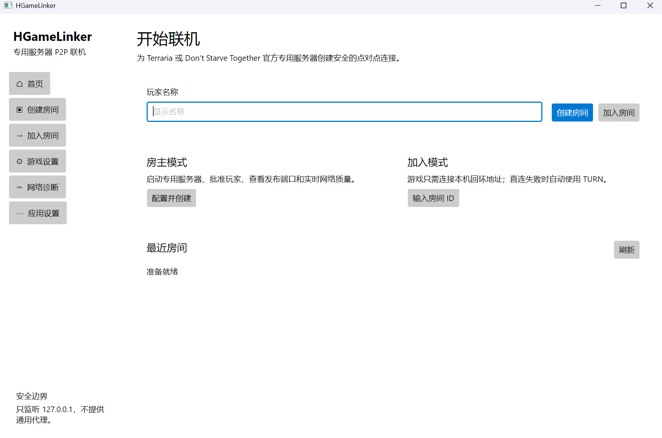Click 加入房间 button beside the name field
The height and width of the screenshot is (438, 662).
(x=619, y=112)
